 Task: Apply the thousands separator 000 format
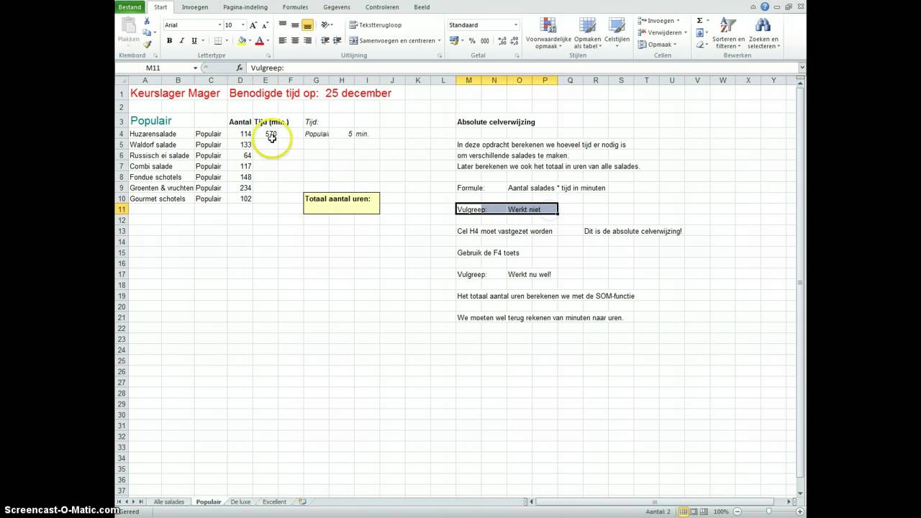pyautogui.click(x=485, y=41)
